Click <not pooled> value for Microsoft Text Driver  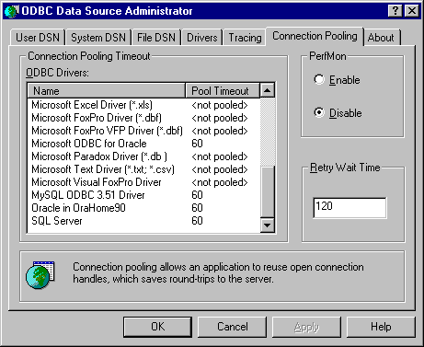click(x=220, y=169)
